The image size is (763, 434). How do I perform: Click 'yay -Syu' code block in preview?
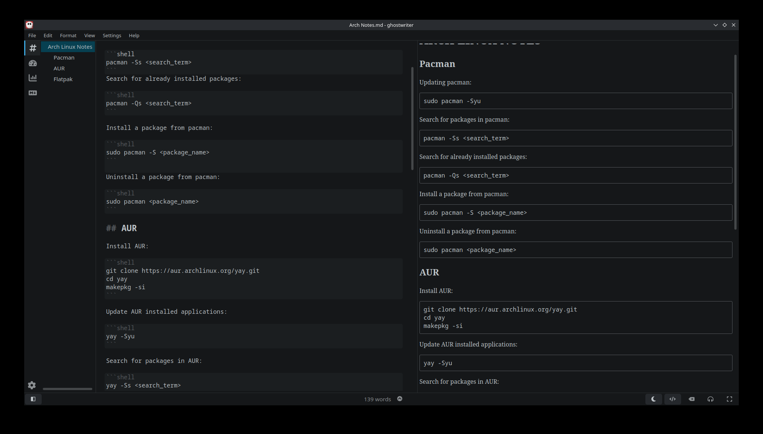(576, 363)
